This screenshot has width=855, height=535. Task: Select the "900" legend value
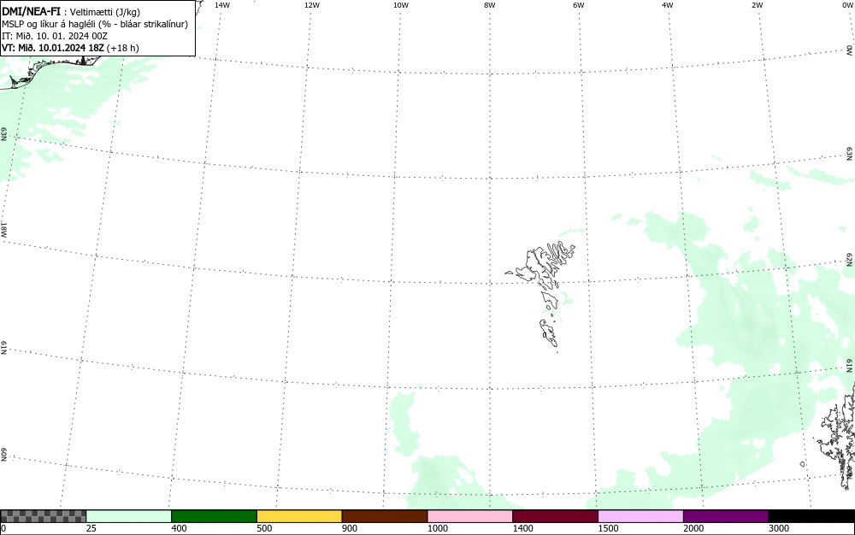(x=350, y=528)
